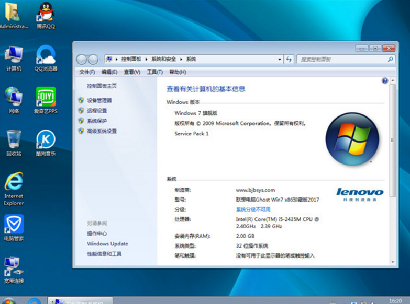
Task: Open the 帮助(H) menu
Action: point(178,72)
